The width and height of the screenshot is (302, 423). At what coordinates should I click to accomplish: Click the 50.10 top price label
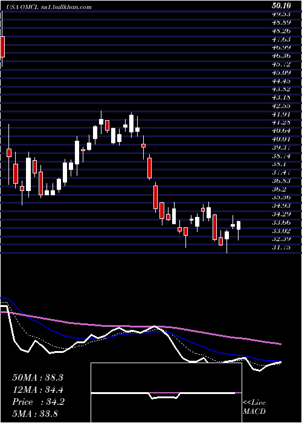click(x=281, y=5)
